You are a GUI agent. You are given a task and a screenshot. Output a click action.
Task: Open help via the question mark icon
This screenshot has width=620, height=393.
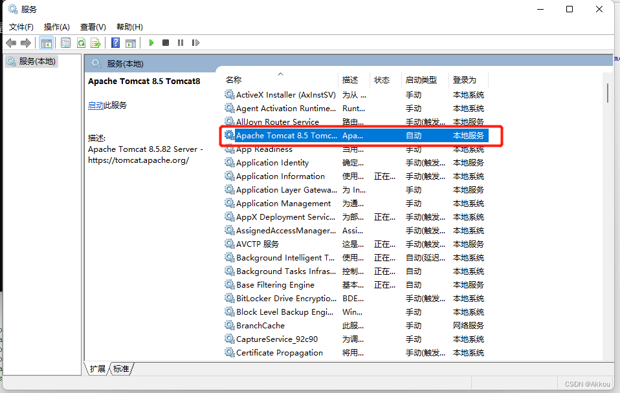pyautogui.click(x=115, y=43)
